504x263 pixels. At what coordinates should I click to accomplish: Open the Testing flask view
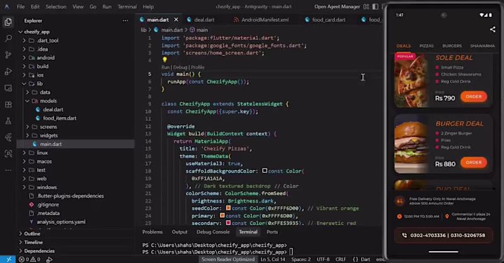[8, 121]
